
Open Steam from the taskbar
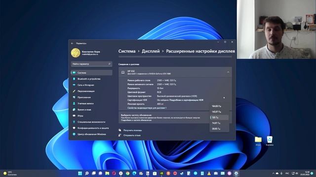182,173
